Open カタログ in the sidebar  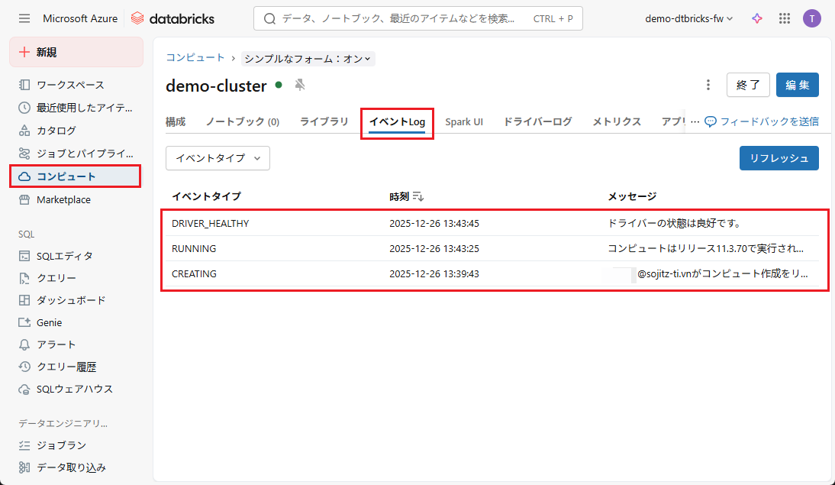point(56,131)
